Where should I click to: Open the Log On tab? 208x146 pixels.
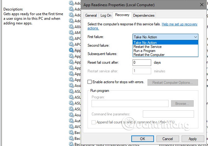tap(106, 15)
